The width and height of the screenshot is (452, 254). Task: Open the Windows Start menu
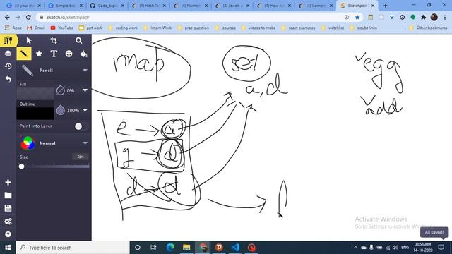[x=8, y=248]
